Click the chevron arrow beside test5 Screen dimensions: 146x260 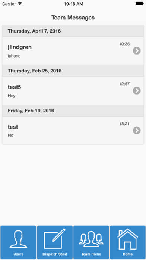point(137,90)
